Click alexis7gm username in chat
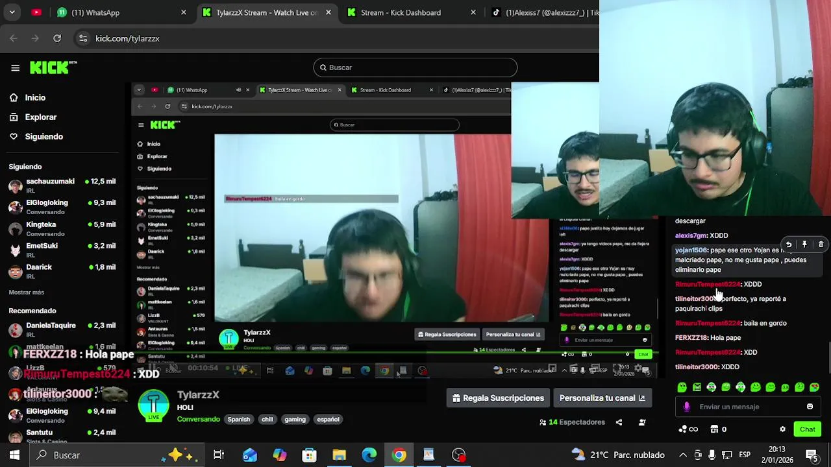 point(691,235)
